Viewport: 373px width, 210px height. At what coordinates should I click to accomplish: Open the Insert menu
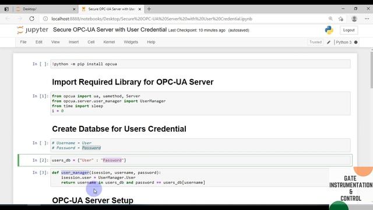point(73,42)
